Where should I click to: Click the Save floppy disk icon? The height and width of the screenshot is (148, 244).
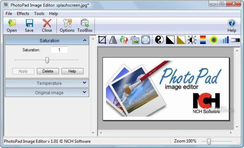click(29, 23)
